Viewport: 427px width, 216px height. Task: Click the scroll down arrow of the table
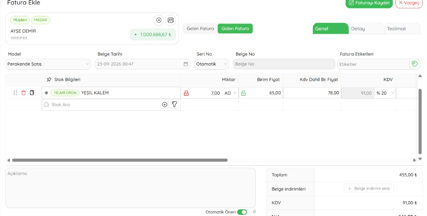420,159
